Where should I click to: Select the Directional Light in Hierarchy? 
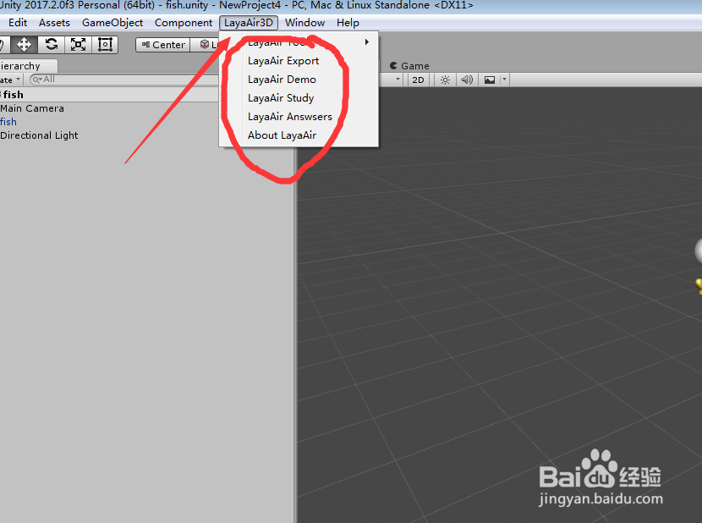click(x=39, y=135)
